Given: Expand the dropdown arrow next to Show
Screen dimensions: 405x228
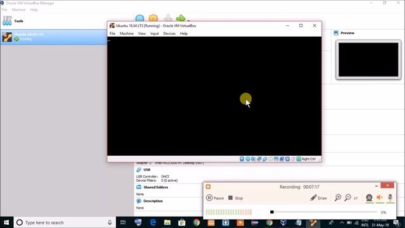Looking at the screenshot, I should [189, 20].
